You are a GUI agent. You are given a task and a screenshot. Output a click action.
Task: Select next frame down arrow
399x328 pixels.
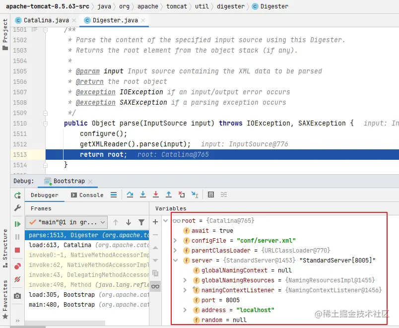point(129,222)
